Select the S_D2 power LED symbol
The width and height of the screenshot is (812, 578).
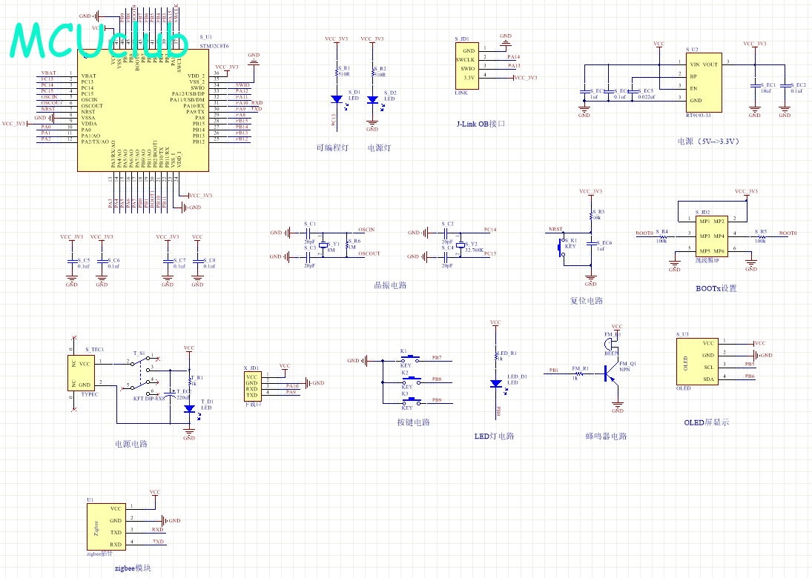[372, 99]
